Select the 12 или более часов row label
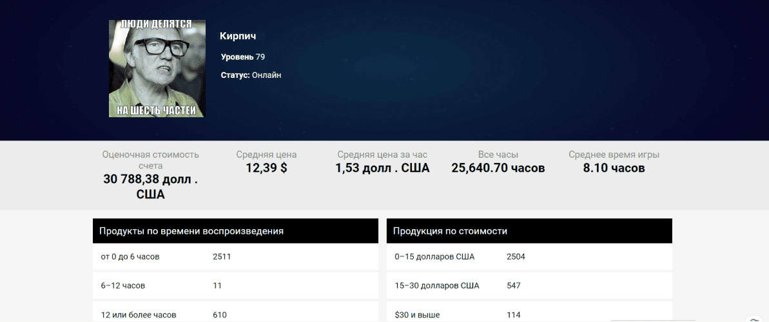Screen dimensions: 769x322 (x=139, y=315)
